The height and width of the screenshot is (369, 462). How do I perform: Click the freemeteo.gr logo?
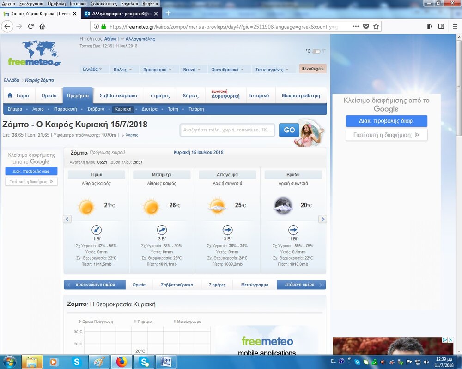34,54
